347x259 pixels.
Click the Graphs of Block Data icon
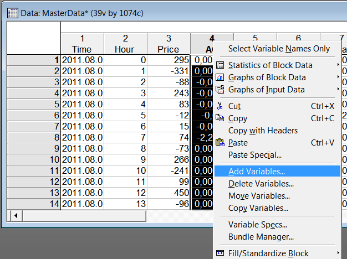click(220, 77)
